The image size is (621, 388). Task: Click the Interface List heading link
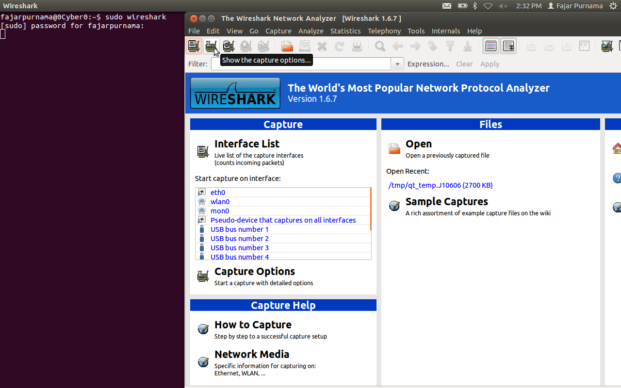[247, 144]
